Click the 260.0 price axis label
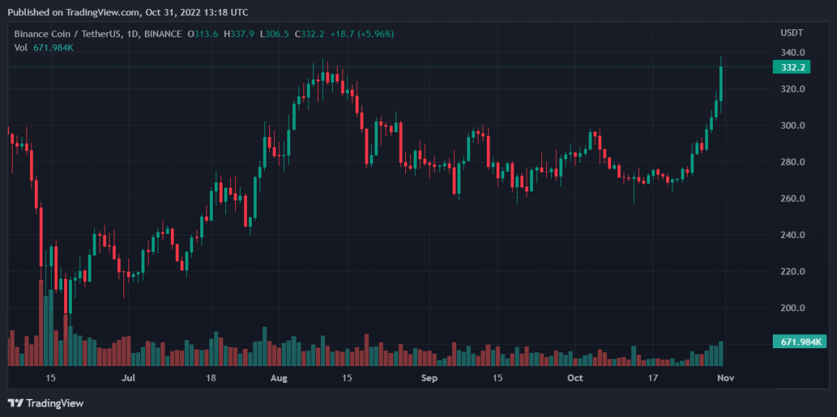Screen dimensions: 837x417 [793, 198]
